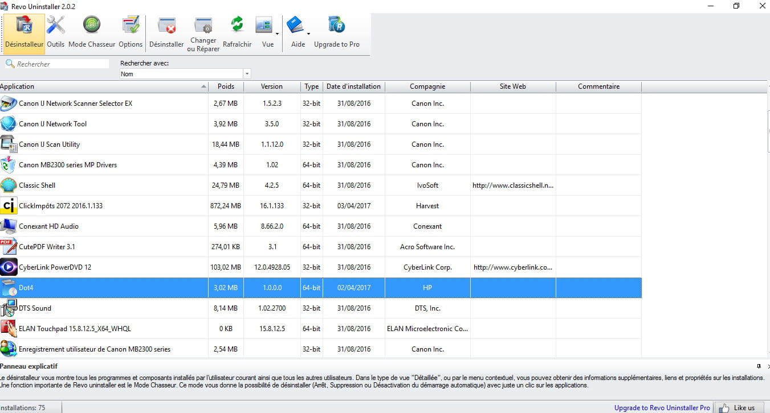The height and width of the screenshot is (413, 770).
Task: Open the Rechercher avec Nom combo box
Action: pos(185,74)
